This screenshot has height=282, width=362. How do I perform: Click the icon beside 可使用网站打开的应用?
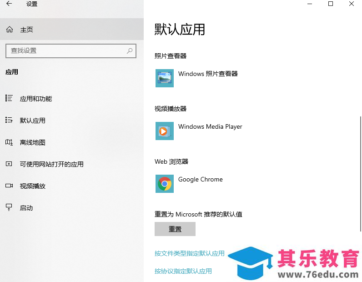tap(9, 164)
